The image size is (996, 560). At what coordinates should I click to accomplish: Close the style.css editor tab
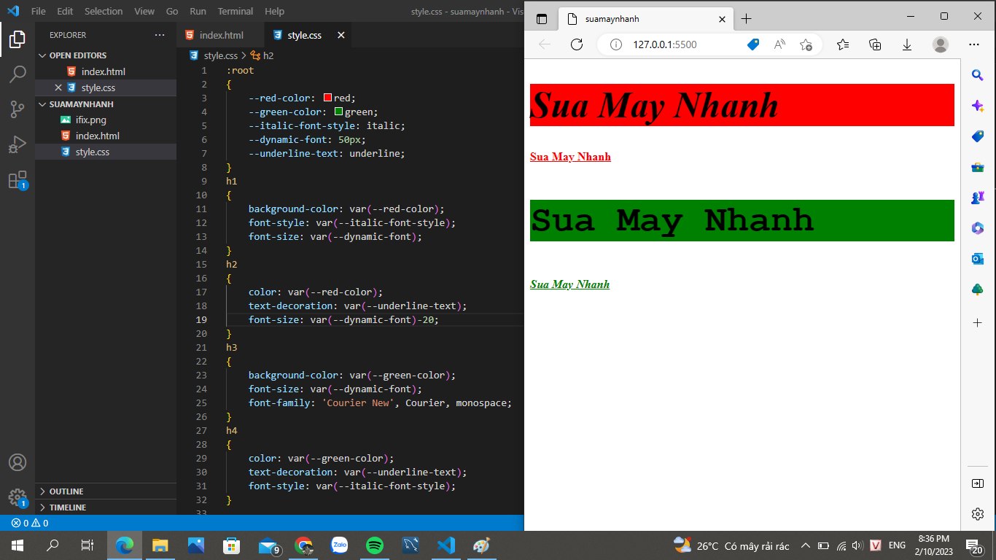coord(341,35)
